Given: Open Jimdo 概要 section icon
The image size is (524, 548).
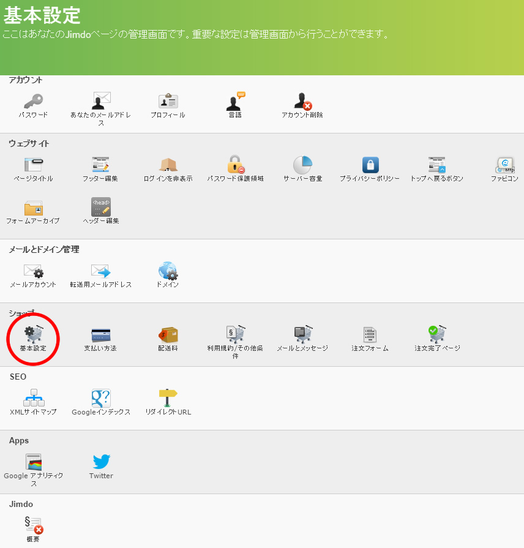Looking at the screenshot, I should pos(34,525).
